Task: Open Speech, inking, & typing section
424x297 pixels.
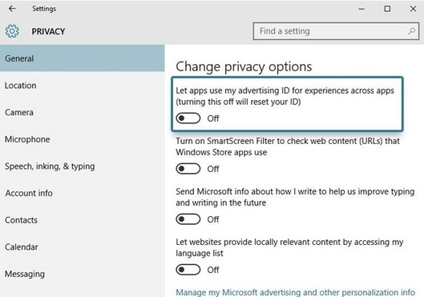Action: [x=83, y=167]
